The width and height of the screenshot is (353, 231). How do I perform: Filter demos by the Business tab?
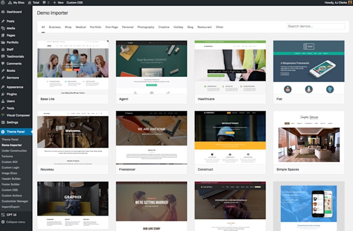pos(55,27)
